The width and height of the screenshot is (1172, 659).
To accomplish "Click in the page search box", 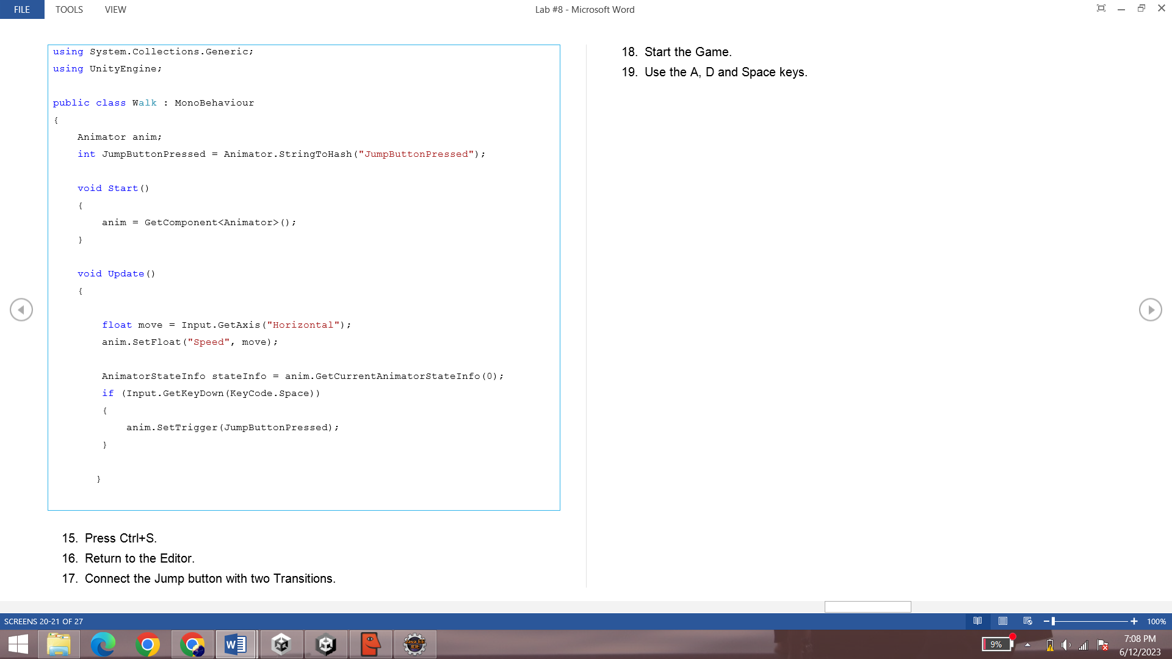I will coord(867,607).
